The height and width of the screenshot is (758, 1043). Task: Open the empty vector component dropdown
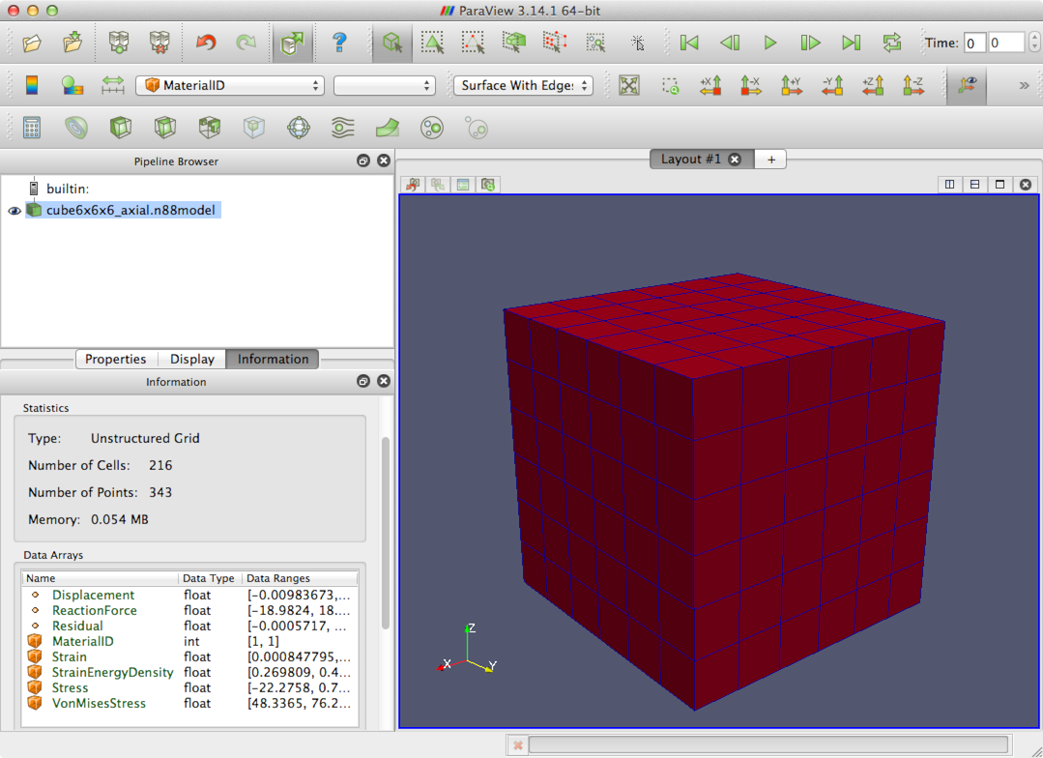coord(385,85)
